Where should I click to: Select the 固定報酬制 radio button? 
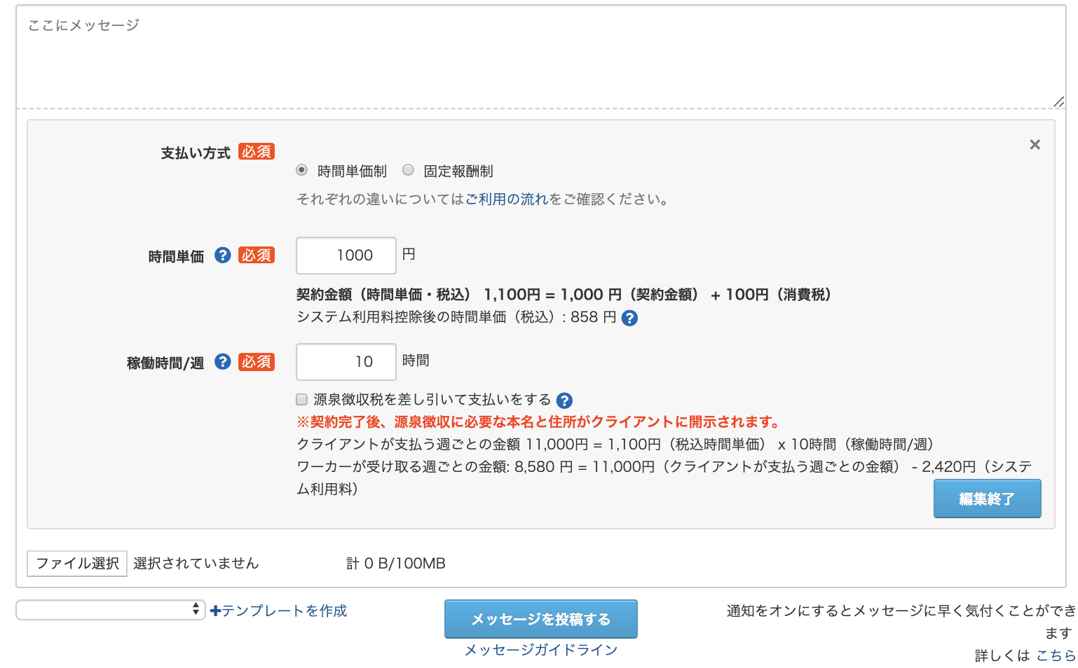pos(408,170)
